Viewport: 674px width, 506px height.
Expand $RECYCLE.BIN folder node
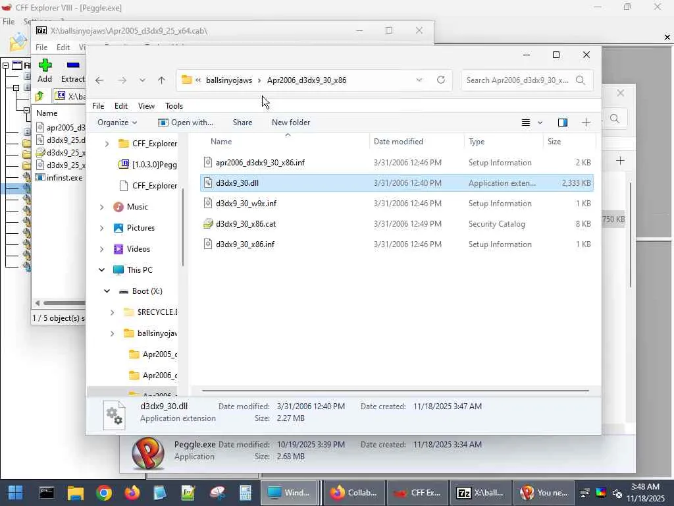point(112,312)
